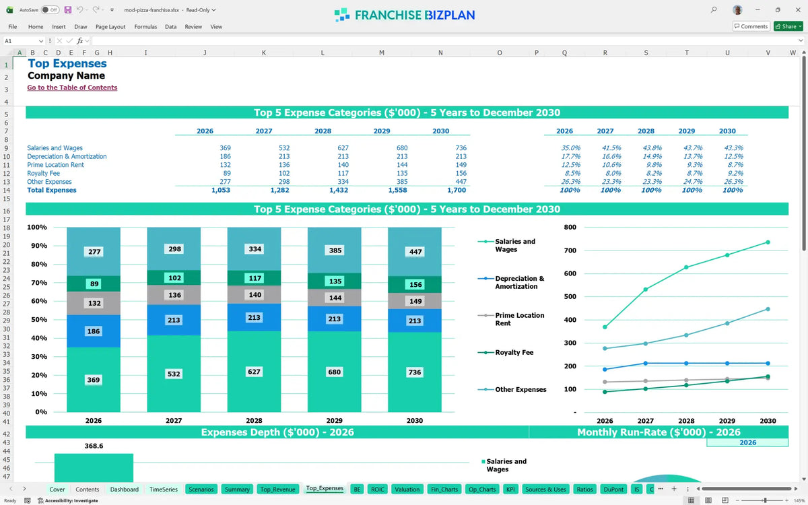Click the Comments button

pyautogui.click(x=751, y=26)
